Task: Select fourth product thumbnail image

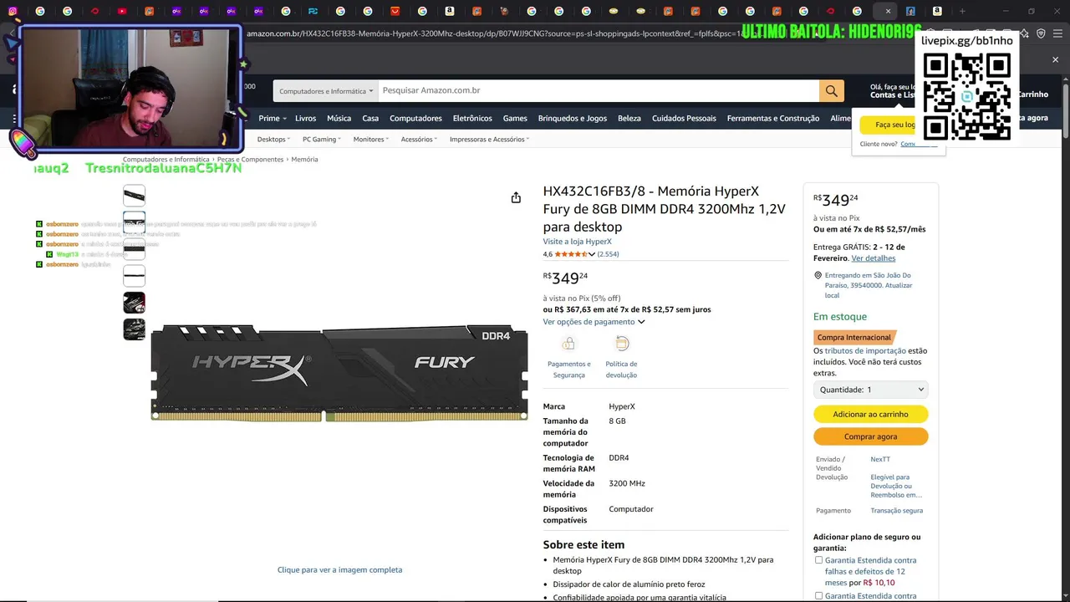Action: pos(134,276)
